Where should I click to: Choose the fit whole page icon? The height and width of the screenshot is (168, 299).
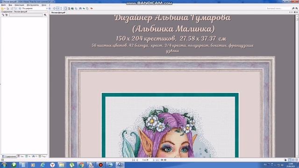54,8
